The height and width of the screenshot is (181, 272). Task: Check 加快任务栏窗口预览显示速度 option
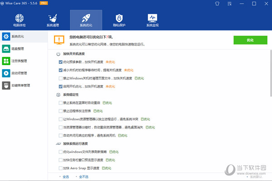tap(61, 160)
